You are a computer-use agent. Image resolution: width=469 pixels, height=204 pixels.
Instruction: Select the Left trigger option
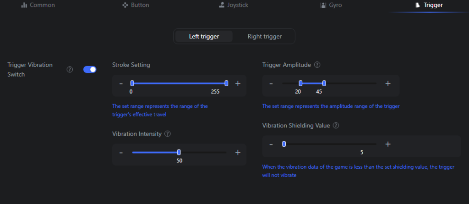[204, 36]
